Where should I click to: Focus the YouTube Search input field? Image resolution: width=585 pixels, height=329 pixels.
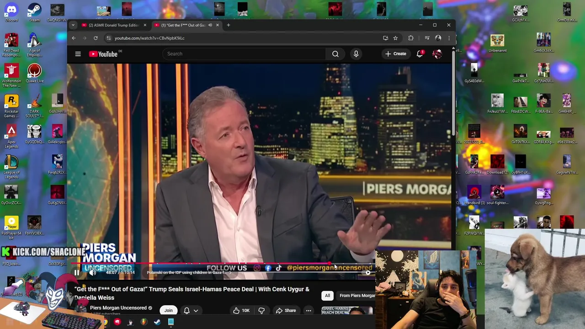click(x=244, y=54)
